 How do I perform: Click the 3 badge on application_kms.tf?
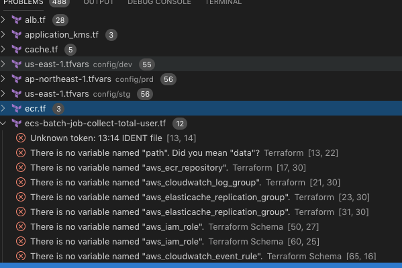[x=111, y=35]
